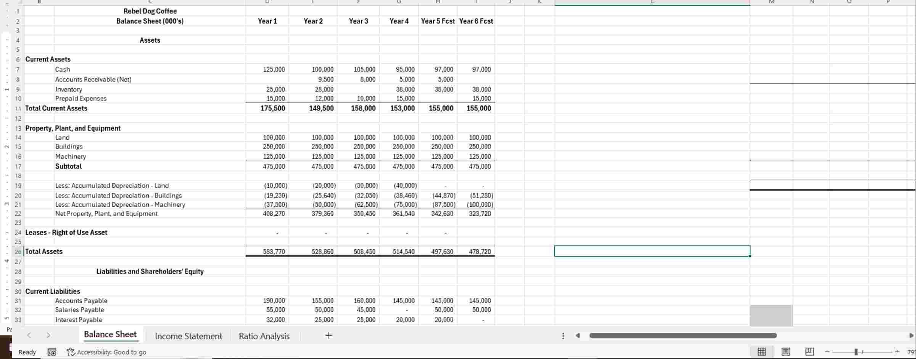The image size is (916, 359).
Task: Start macro recording from the status bar
Action: (x=52, y=352)
